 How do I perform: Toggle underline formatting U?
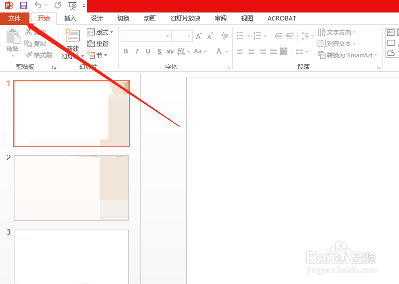[148, 51]
